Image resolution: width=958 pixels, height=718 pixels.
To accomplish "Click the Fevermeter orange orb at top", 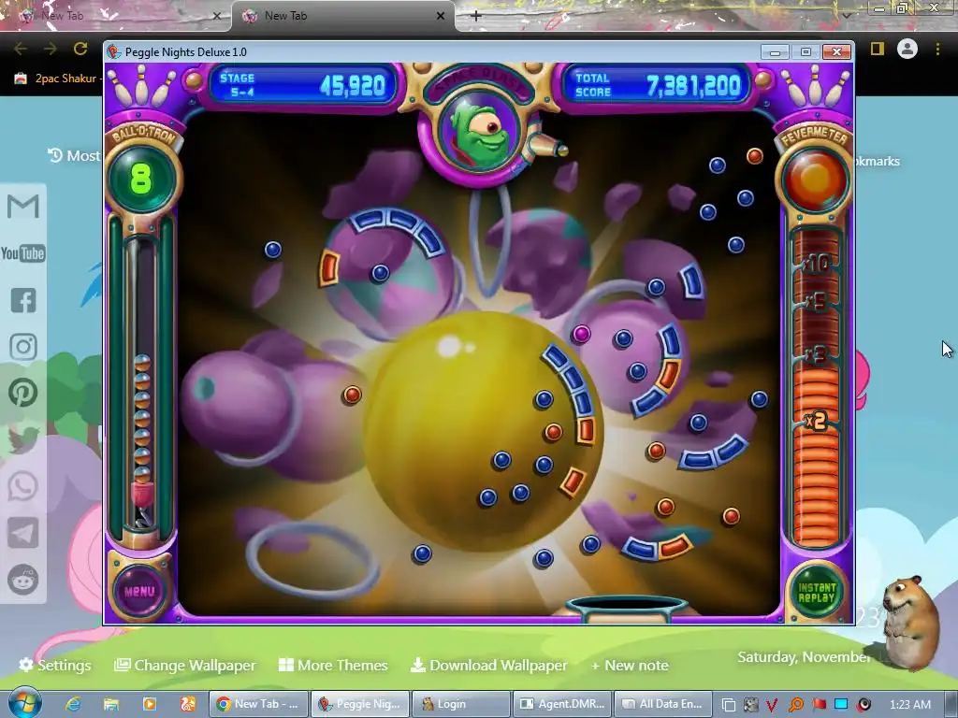I will tap(815, 179).
